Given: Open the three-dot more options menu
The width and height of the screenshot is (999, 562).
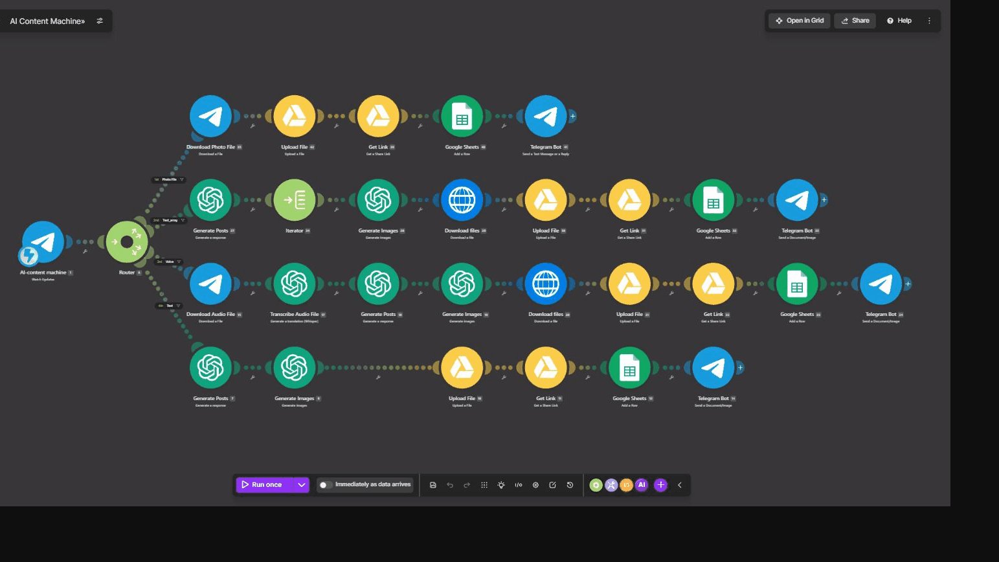Looking at the screenshot, I should (x=929, y=21).
